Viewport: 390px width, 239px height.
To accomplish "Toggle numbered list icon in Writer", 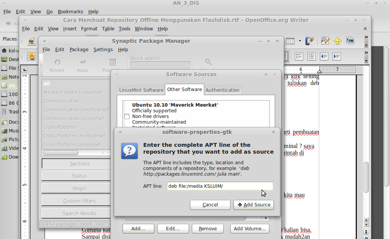I will tap(299, 57).
